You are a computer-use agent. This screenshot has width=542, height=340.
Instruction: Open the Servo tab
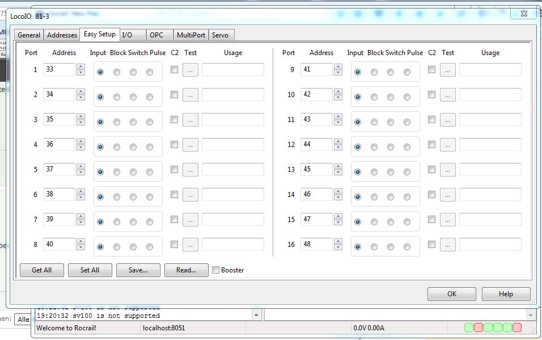point(220,35)
